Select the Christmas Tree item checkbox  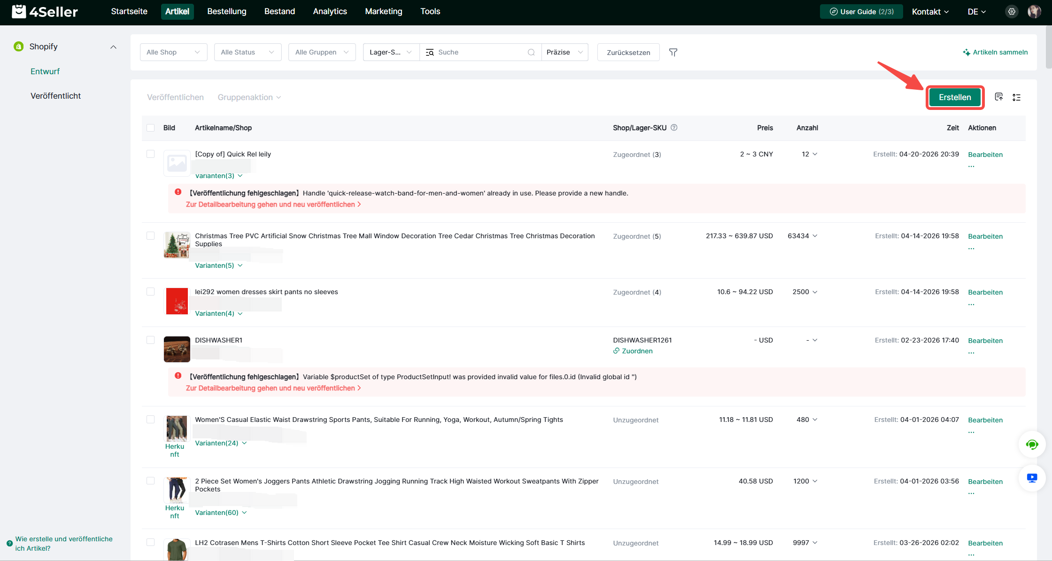151,235
